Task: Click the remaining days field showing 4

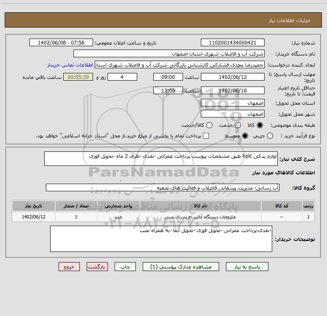Action: (x=122, y=77)
